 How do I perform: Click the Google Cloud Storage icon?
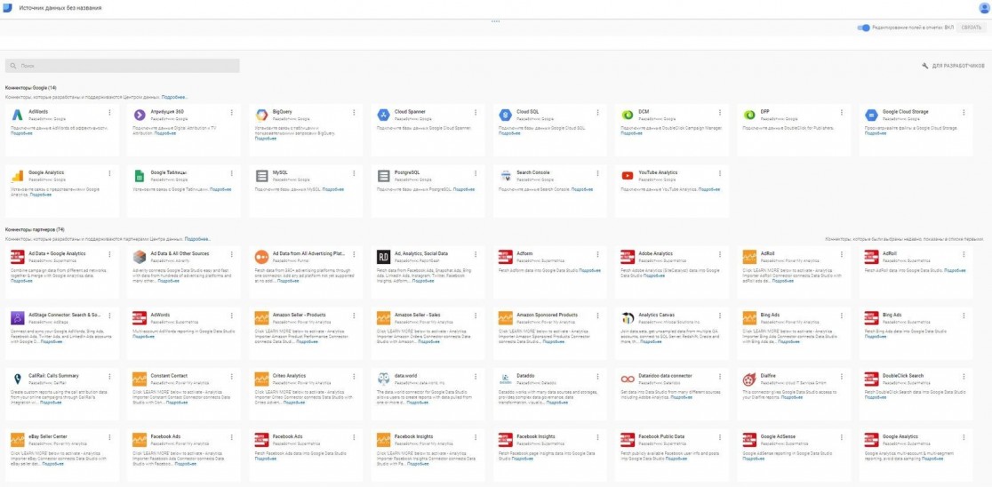(x=871, y=115)
